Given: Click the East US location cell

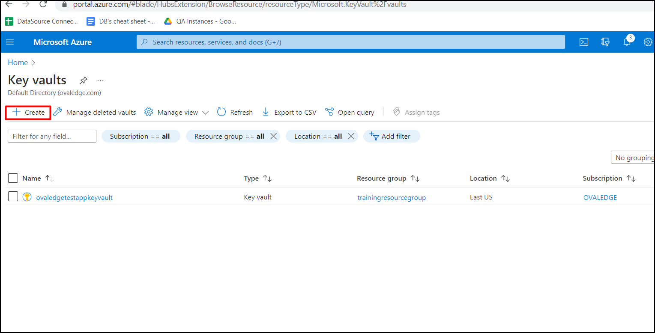Looking at the screenshot, I should point(481,197).
